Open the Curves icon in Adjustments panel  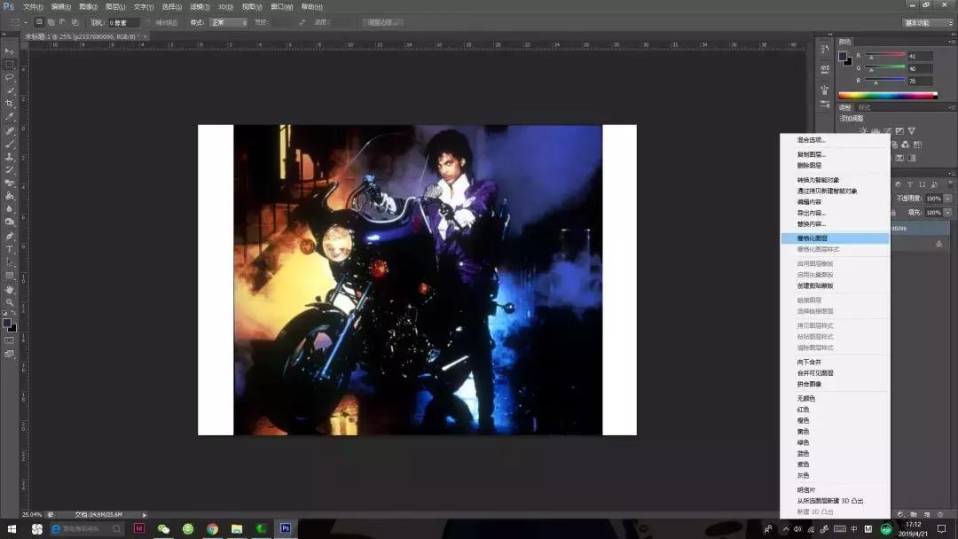coord(887,131)
